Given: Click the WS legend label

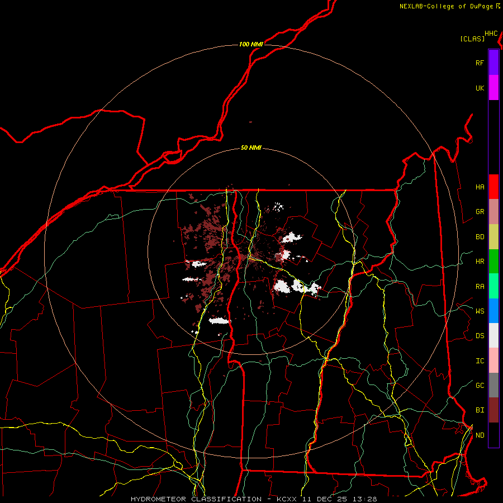Looking at the screenshot, I should tap(480, 311).
